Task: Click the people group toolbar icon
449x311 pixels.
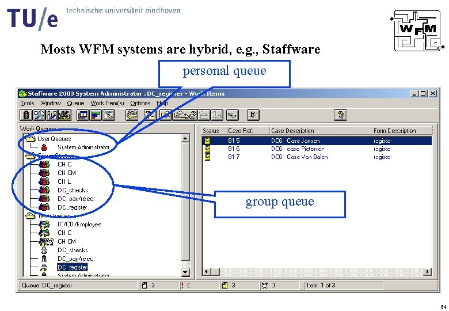Action: (64, 115)
